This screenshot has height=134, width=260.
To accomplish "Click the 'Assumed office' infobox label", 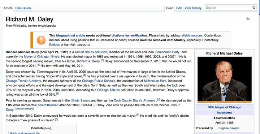I will [x=224, y=118].
